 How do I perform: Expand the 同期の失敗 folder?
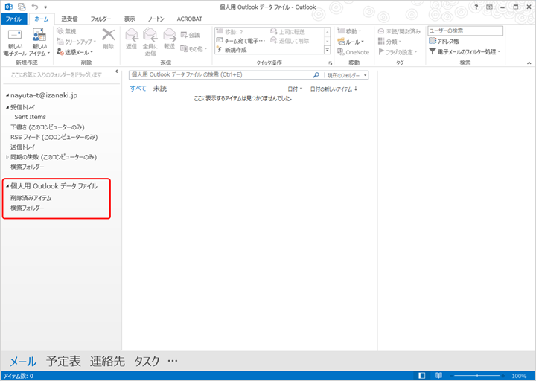coord(7,157)
